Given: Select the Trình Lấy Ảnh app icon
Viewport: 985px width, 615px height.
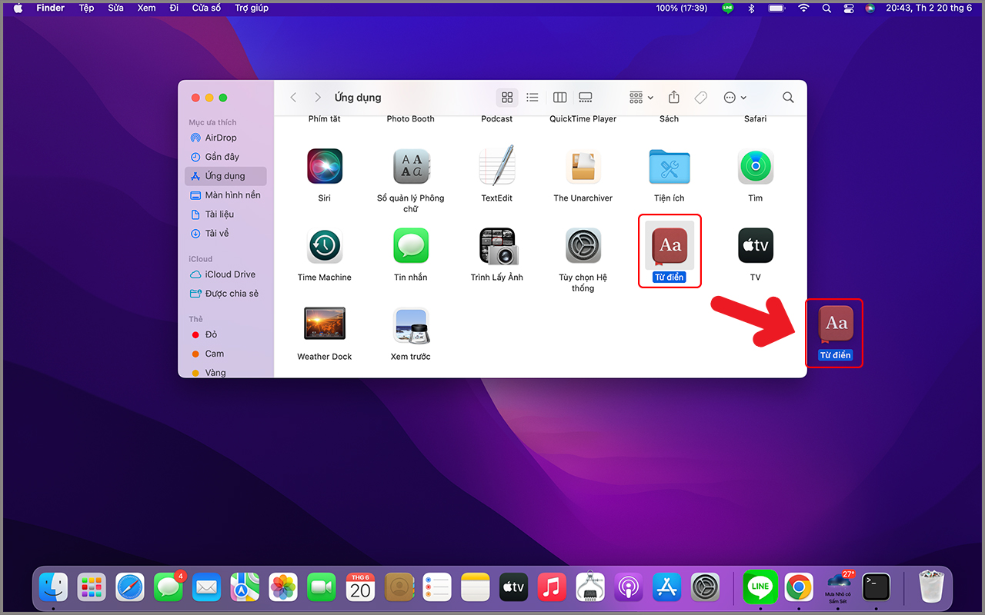Looking at the screenshot, I should [498, 245].
